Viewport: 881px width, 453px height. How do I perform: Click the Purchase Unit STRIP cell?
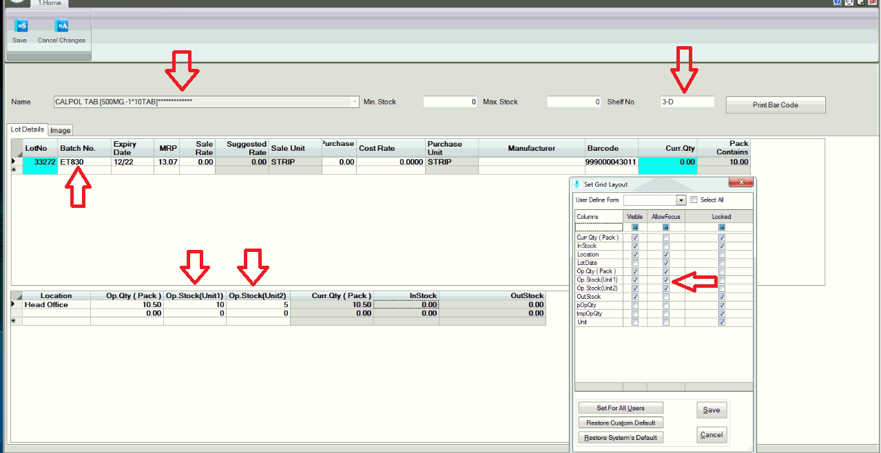pyautogui.click(x=452, y=162)
